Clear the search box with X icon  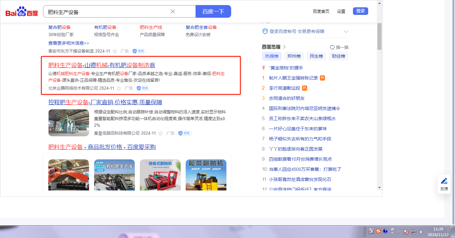173,11
